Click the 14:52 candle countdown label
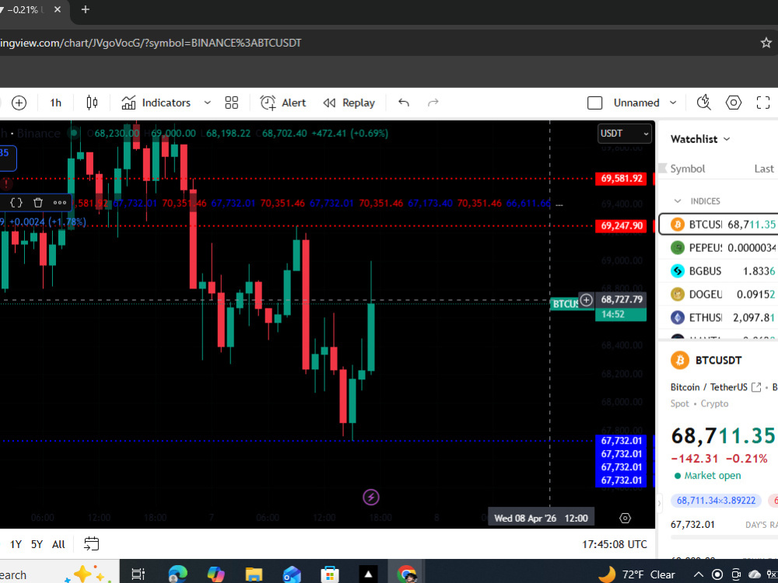This screenshot has width=778, height=583. point(621,314)
